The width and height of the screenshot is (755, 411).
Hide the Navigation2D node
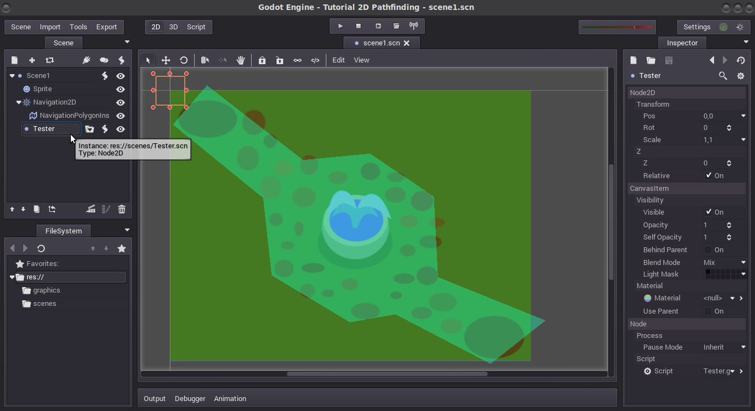click(x=121, y=102)
